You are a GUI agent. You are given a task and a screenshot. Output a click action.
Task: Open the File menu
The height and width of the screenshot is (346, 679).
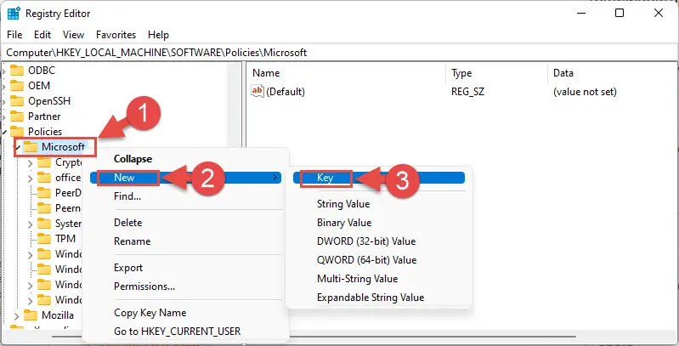(x=14, y=35)
